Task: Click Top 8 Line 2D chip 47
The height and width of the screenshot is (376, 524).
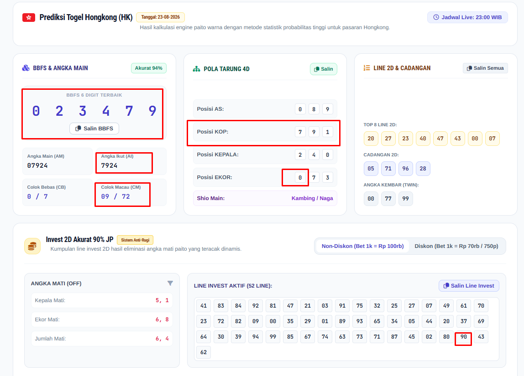Action: (440, 139)
